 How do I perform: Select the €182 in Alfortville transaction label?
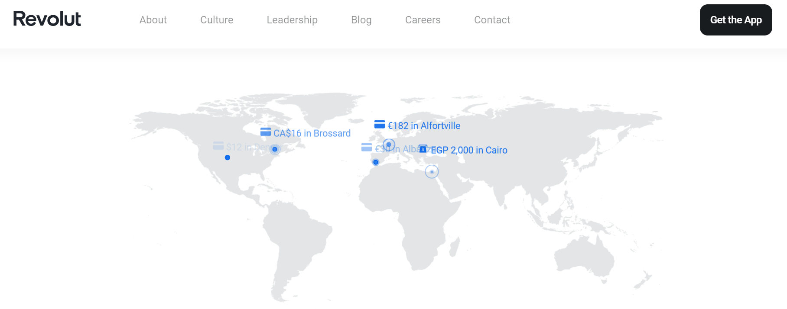coord(424,126)
